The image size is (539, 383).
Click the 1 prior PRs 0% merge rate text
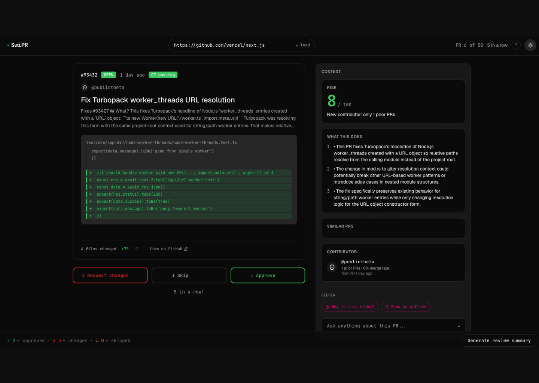coord(365,268)
